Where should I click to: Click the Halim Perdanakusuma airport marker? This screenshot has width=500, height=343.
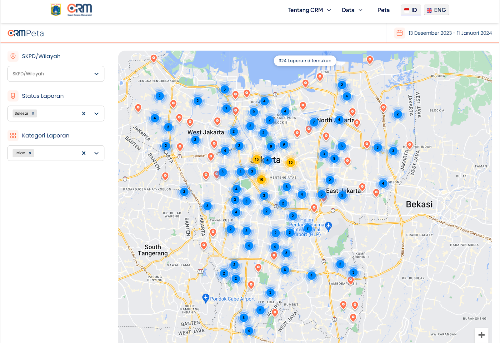coord(328,226)
